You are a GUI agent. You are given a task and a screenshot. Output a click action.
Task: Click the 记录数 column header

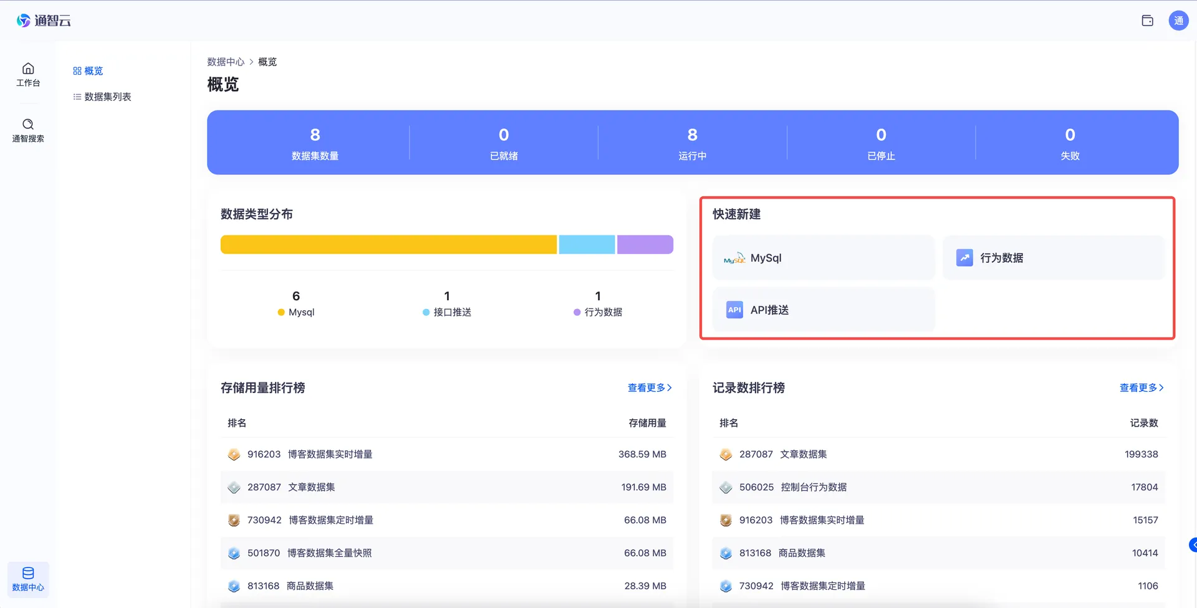tap(1144, 423)
